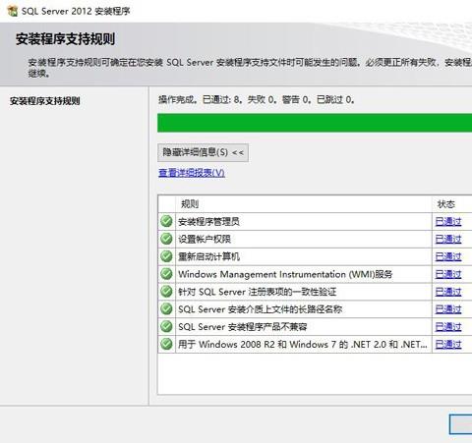Click the green check icon for 长路径名称 rule
The height and width of the screenshot is (443, 472).
(166, 308)
